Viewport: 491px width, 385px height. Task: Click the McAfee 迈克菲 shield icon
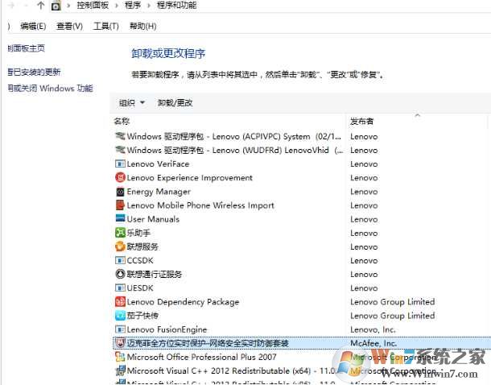(120, 342)
